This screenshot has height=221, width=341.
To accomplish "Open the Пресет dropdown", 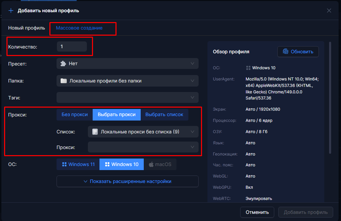I will tap(127, 63).
